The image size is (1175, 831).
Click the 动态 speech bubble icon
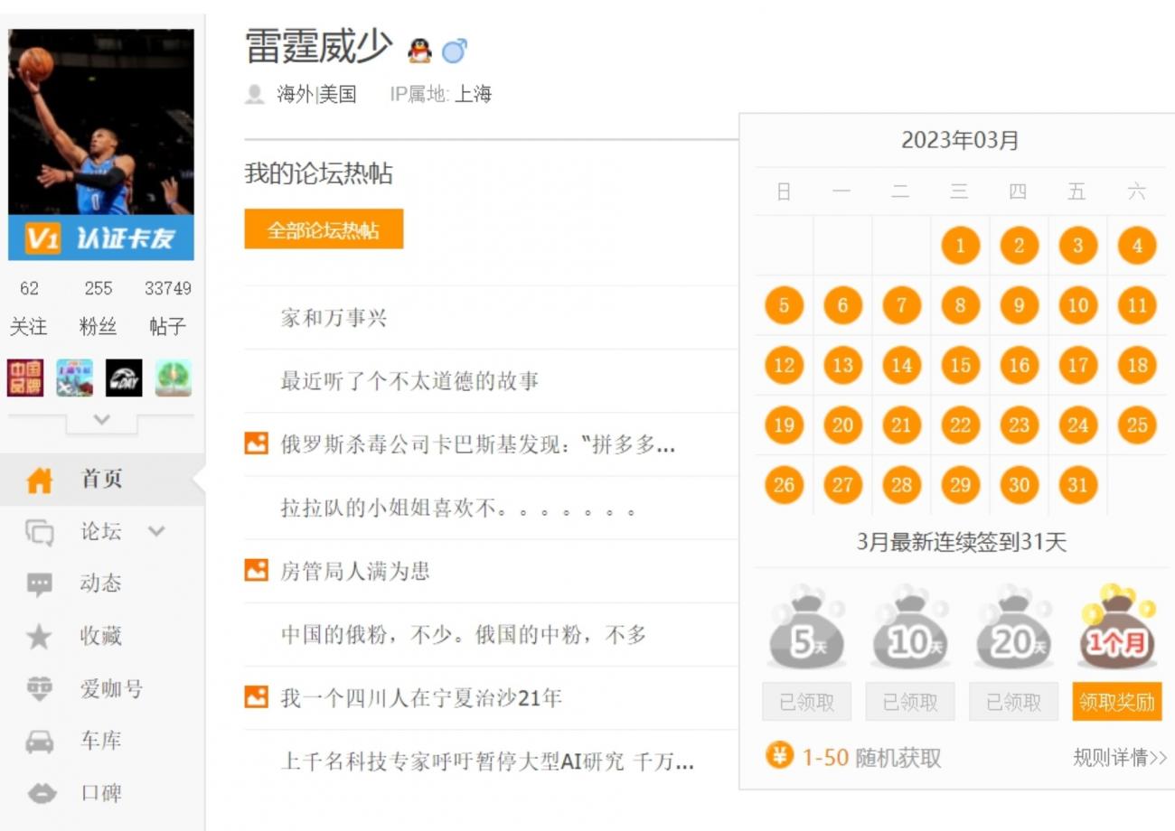click(x=40, y=585)
